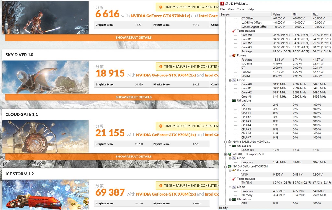Click the GTX 970M Clocks icon
332x210 pixels.
pyautogui.click(x=234, y=187)
